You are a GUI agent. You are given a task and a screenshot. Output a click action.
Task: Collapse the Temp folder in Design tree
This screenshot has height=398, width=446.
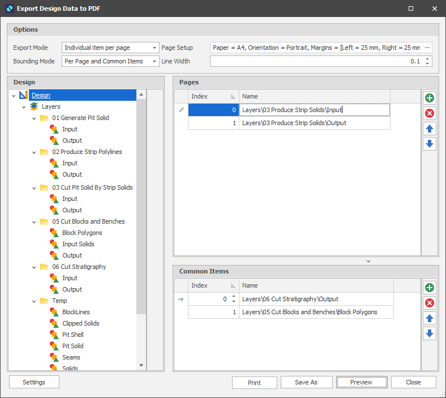pos(33,301)
